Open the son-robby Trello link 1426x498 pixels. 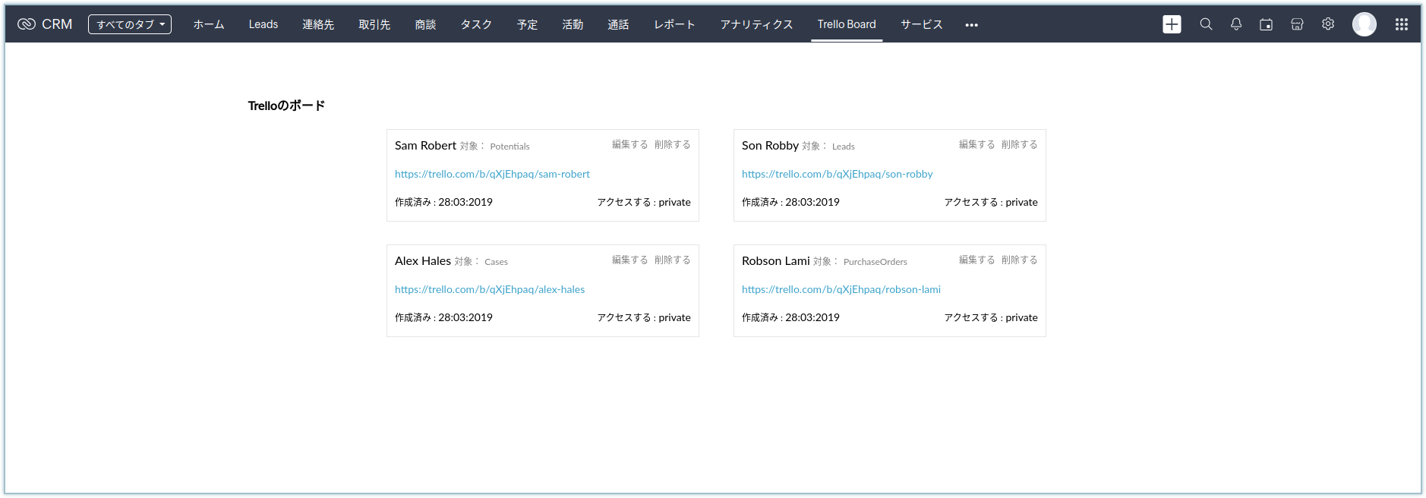837,174
